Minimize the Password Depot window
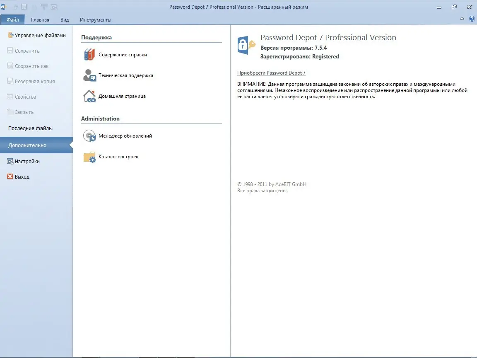The height and width of the screenshot is (358, 477). click(439, 7)
